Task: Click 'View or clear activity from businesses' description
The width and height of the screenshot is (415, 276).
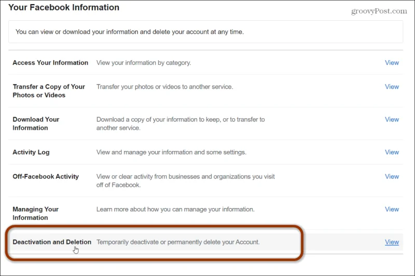Action: tap(186, 181)
